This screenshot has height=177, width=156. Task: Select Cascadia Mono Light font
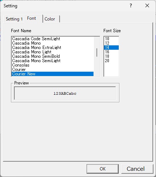point(53,52)
